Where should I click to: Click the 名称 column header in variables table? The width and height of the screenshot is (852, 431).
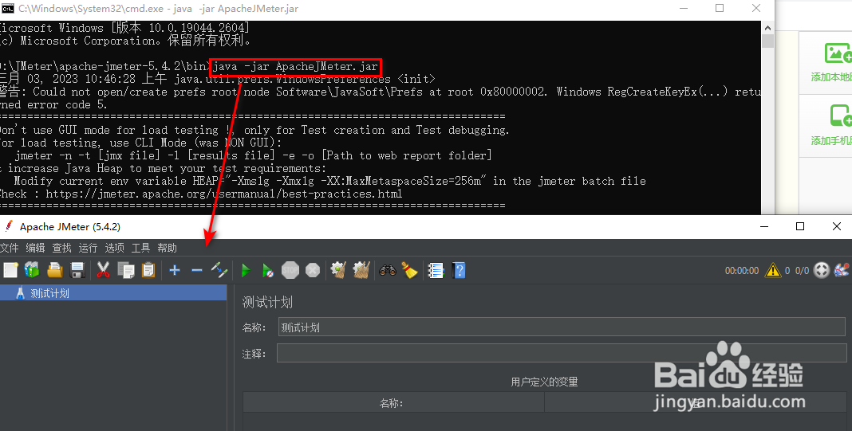point(393,403)
